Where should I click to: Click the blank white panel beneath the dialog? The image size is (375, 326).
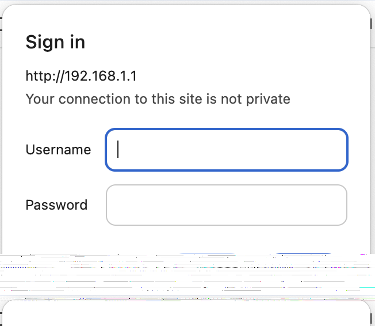pyautogui.click(x=186, y=315)
